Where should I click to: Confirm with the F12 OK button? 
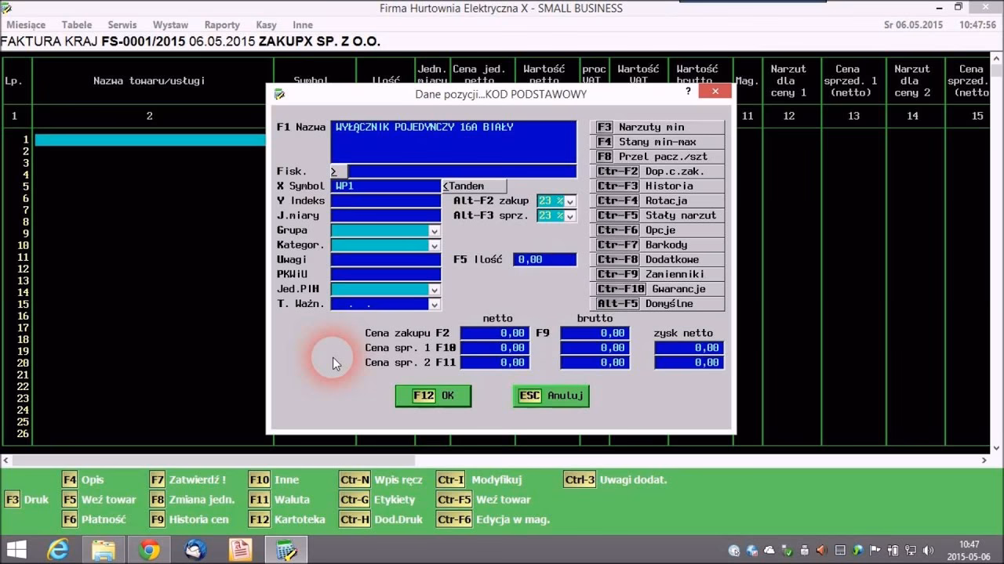click(433, 396)
